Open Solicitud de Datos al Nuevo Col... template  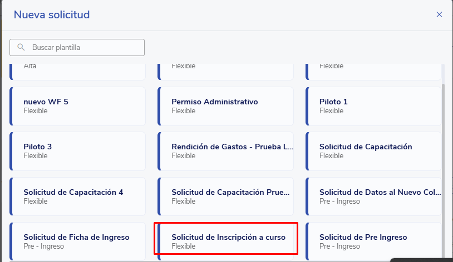pyautogui.click(x=373, y=196)
